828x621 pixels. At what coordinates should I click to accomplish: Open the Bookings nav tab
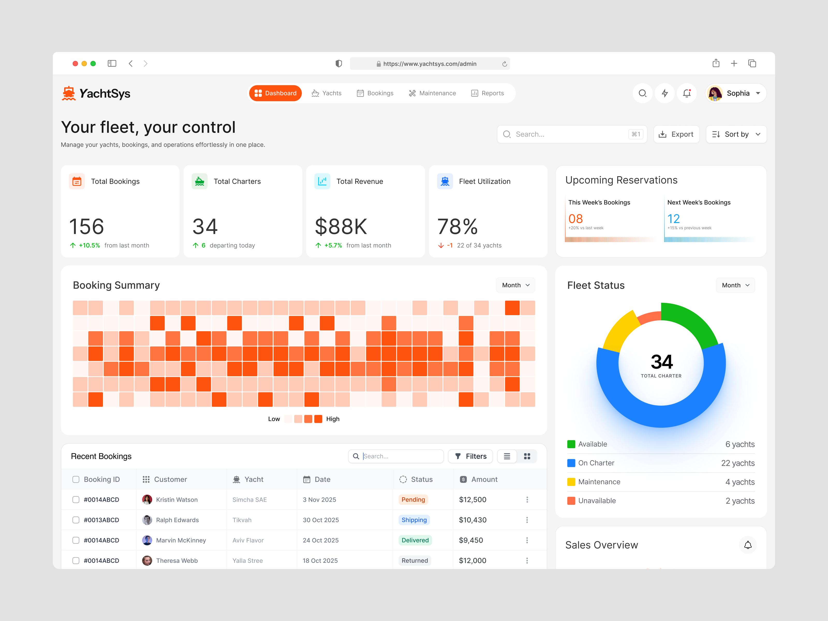click(375, 93)
